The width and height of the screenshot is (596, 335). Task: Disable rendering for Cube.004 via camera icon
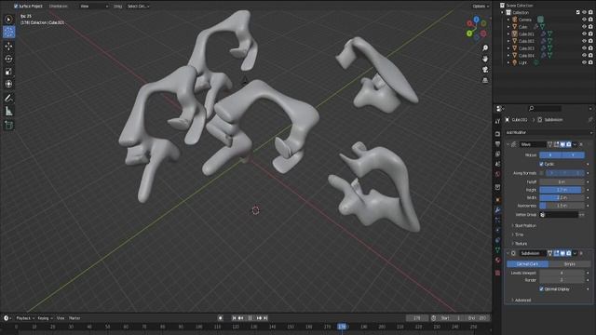pyautogui.click(x=590, y=56)
